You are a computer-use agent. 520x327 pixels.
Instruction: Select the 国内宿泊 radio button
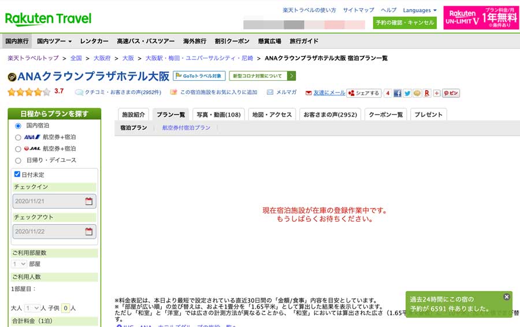(x=18, y=126)
